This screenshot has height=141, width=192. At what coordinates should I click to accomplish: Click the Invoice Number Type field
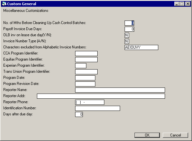127,41
